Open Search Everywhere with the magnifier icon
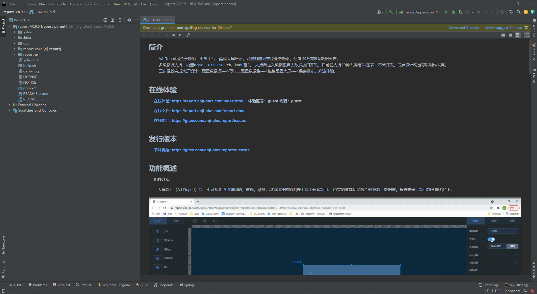This screenshot has height=294, width=537. click(x=519, y=12)
